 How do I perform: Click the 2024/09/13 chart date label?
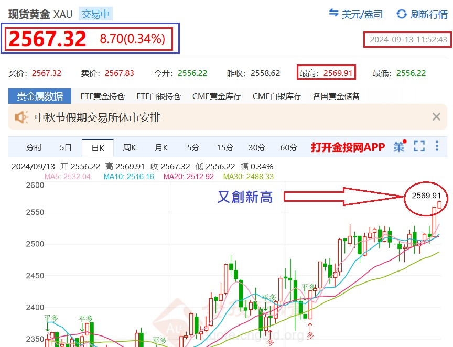click(x=33, y=166)
